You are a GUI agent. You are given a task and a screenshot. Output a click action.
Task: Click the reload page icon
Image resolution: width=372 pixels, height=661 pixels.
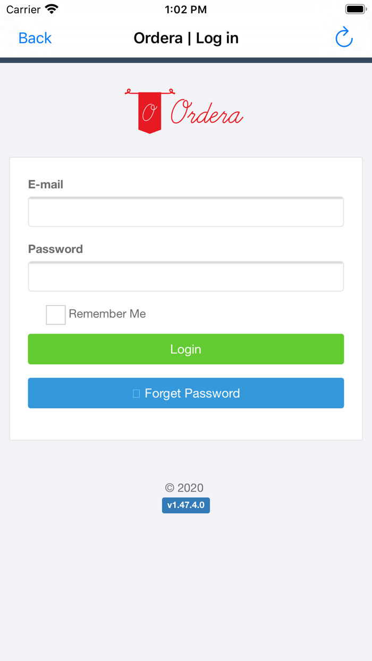click(x=344, y=38)
